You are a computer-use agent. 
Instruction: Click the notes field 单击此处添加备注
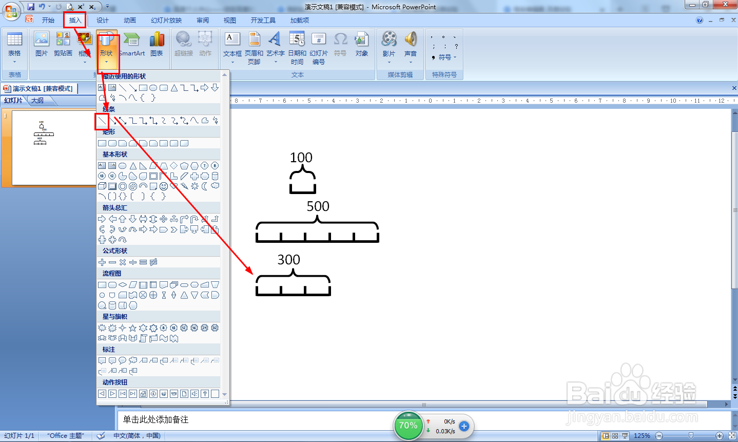tap(156, 419)
